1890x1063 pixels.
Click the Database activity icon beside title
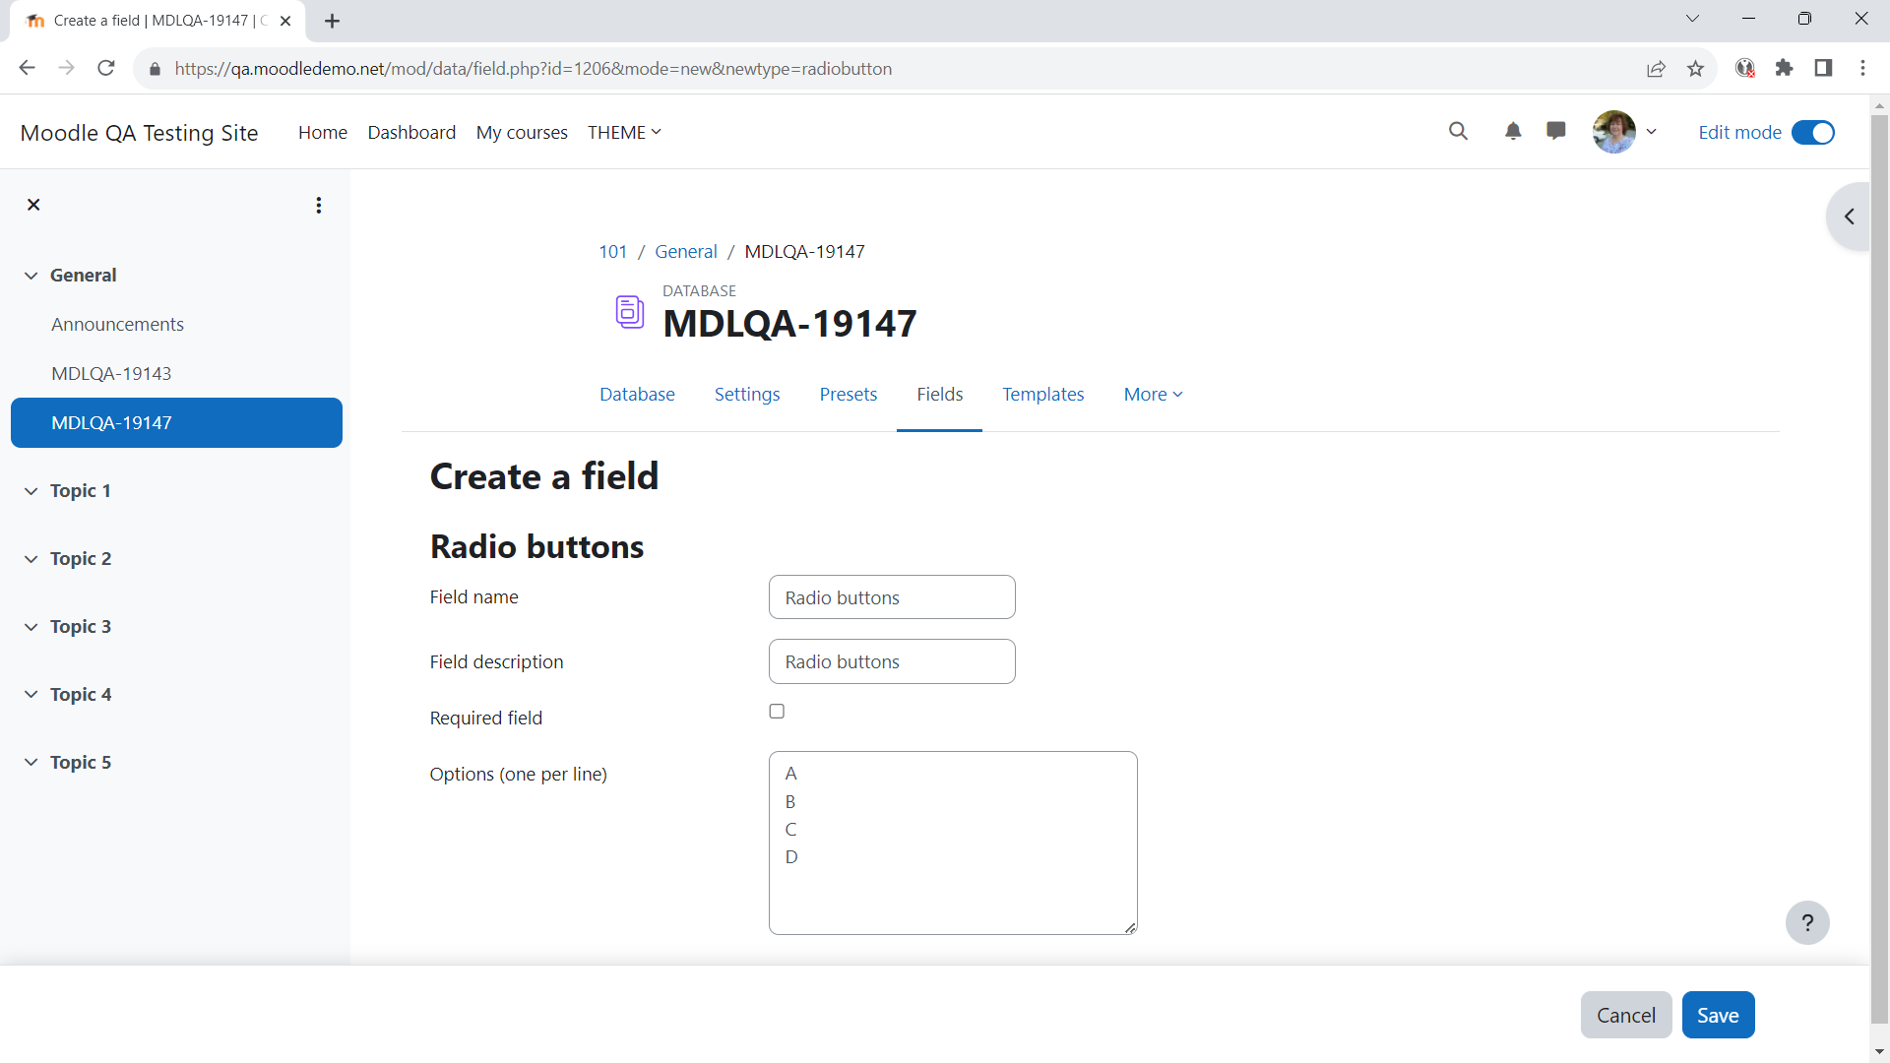[630, 312]
